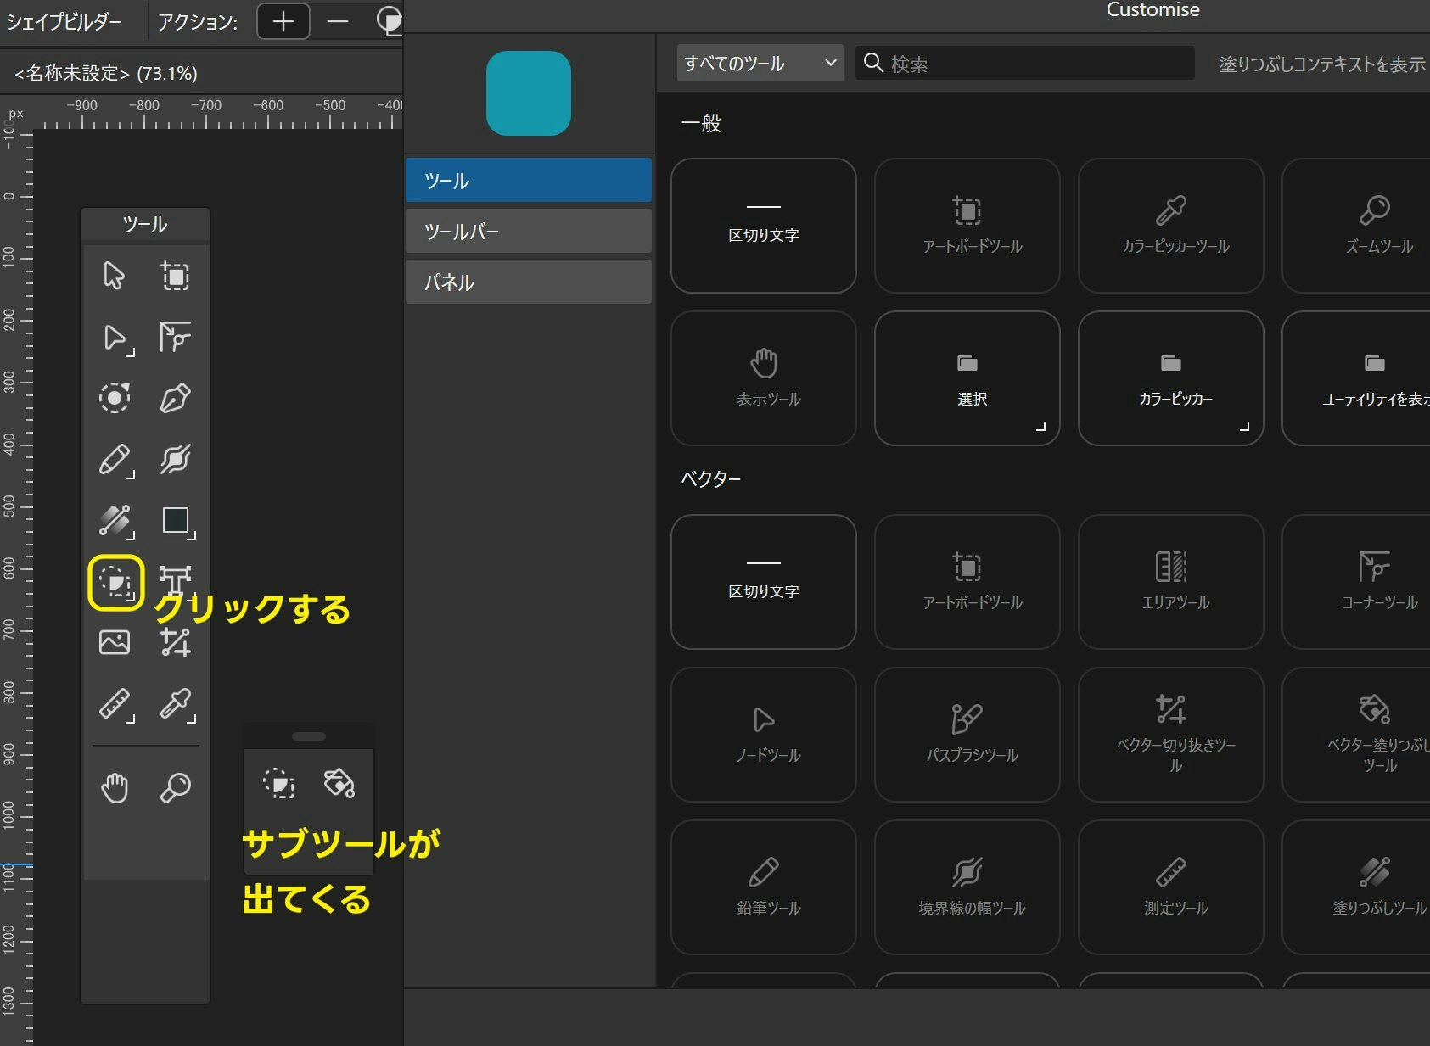
Task: Click the シェイプビルダー label in the context toolbar
Action: [64, 21]
